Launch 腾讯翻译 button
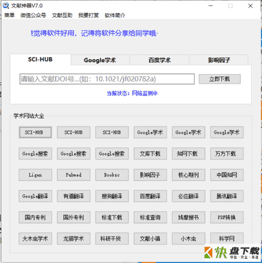Viewport: 262px width, 263px height. (227, 196)
